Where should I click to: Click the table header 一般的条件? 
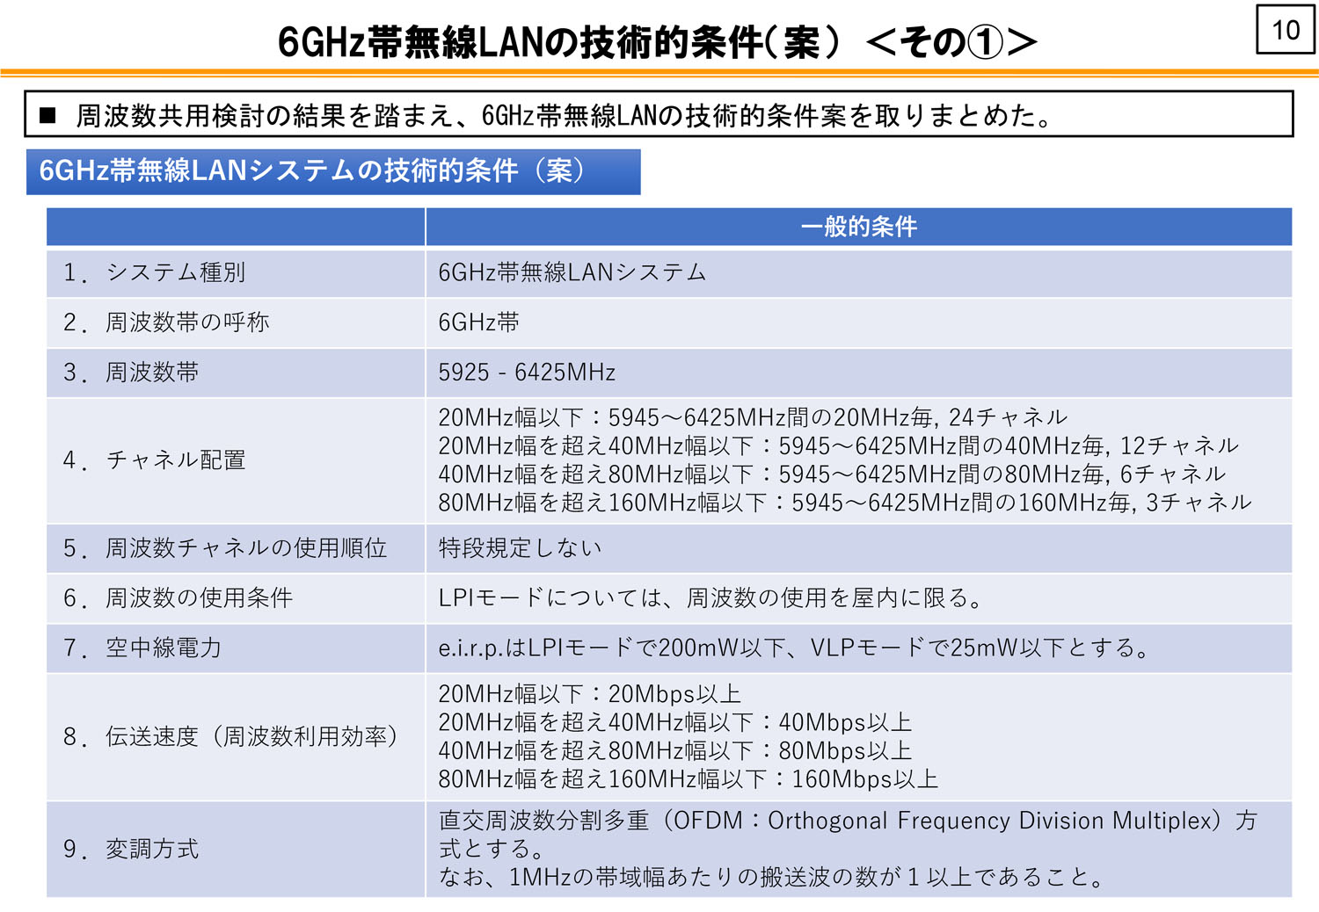pos(858,227)
